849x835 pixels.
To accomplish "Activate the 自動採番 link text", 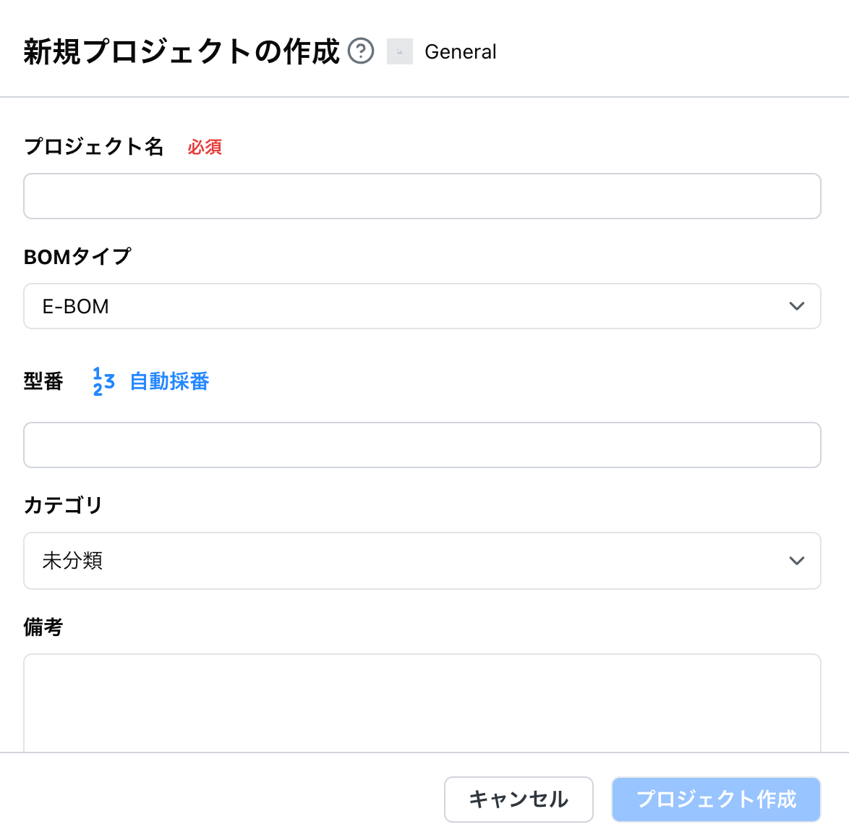I will click(169, 381).
